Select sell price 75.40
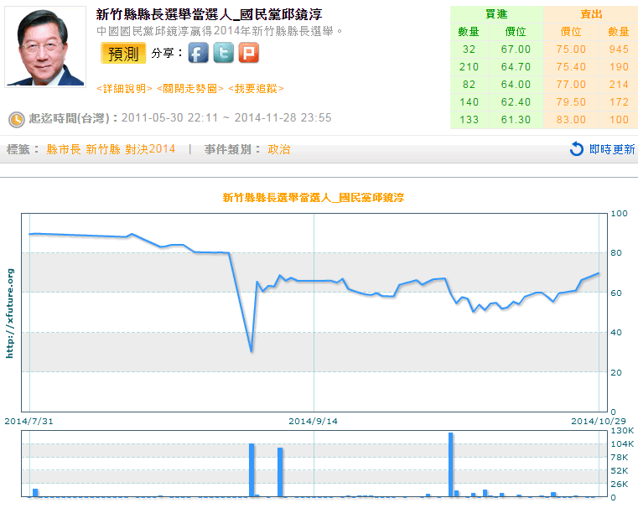This screenshot has width=638, height=508. tap(571, 67)
